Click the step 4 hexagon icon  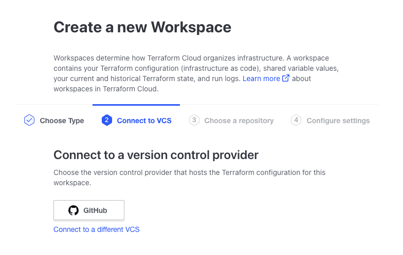296,120
